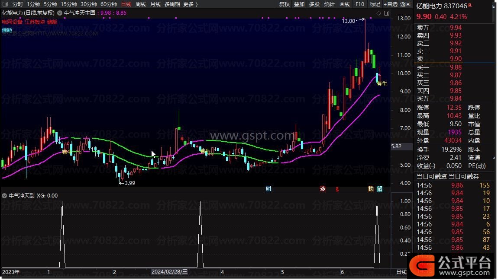Click the 买一 price 9.88
This screenshot has width=498, height=280.
[x=456, y=67]
